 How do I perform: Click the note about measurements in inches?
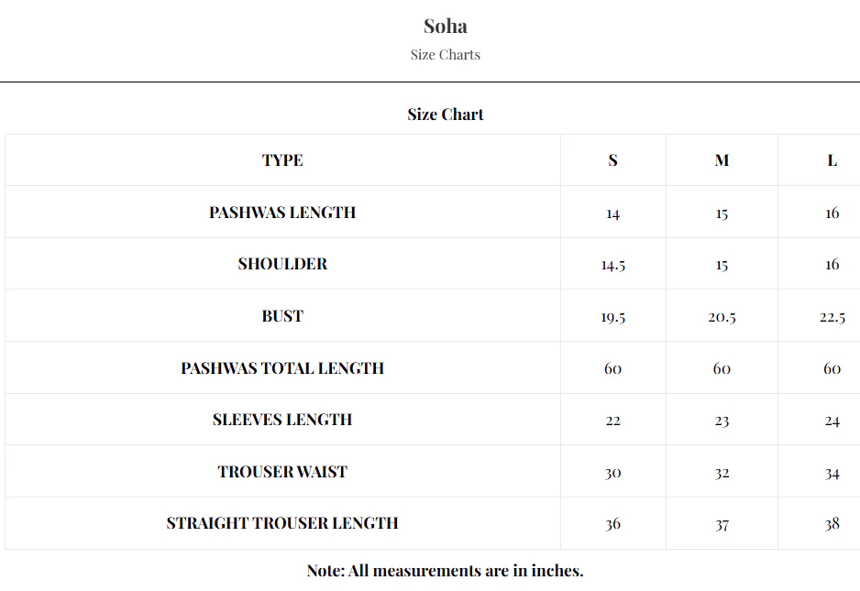pos(446,571)
